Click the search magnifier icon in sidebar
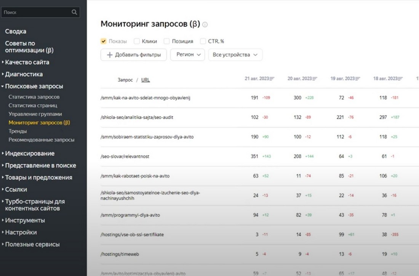The image size is (419, 276). click(74, 12)
